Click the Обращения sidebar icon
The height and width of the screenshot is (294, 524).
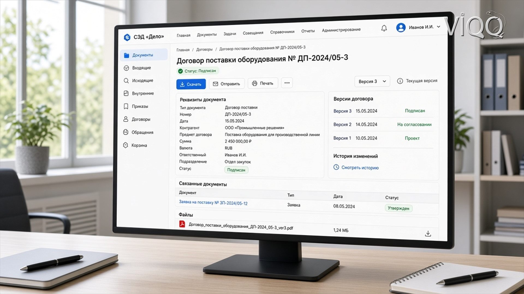tap(126, 132)
